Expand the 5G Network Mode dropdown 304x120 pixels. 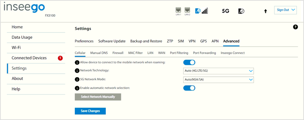(x=218, y=80)
